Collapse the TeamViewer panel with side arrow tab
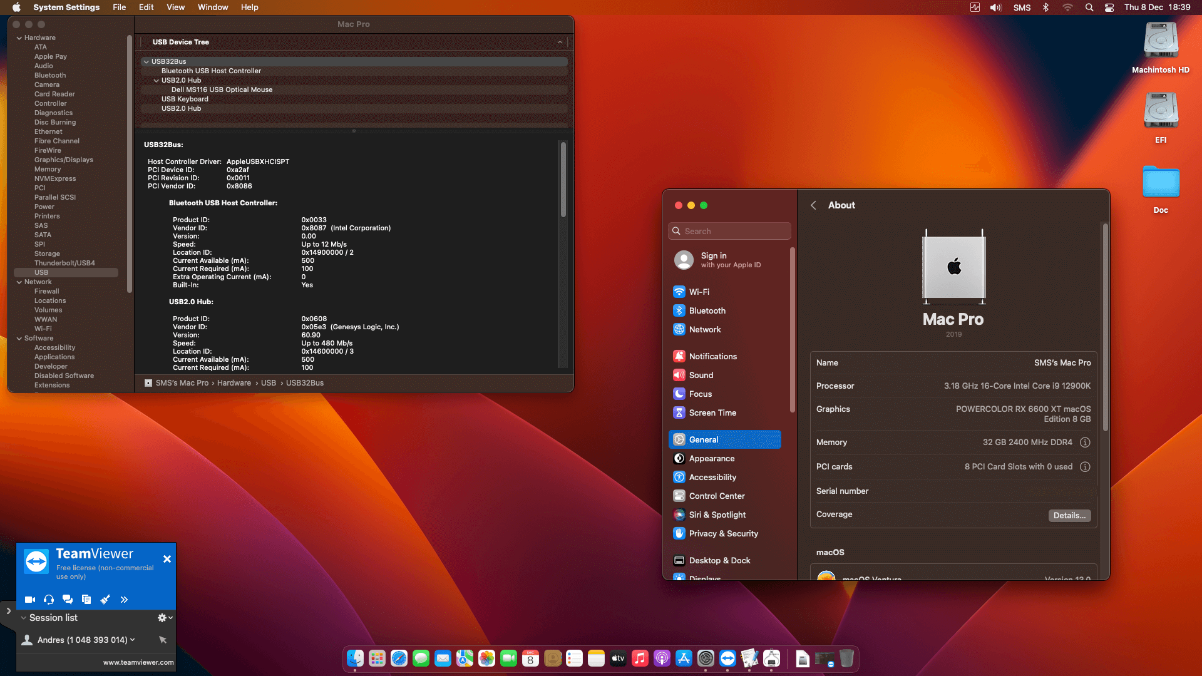Screen dimensions: 1202x676 click(8, 611)
